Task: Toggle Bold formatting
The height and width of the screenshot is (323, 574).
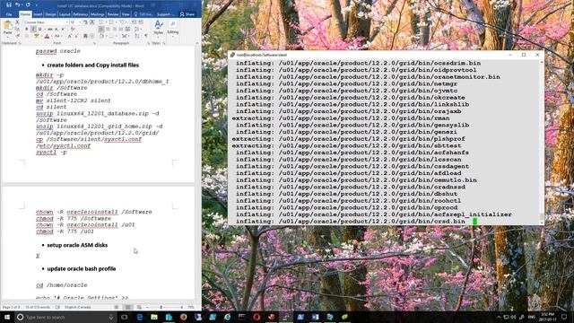Action: click(27, 30)
